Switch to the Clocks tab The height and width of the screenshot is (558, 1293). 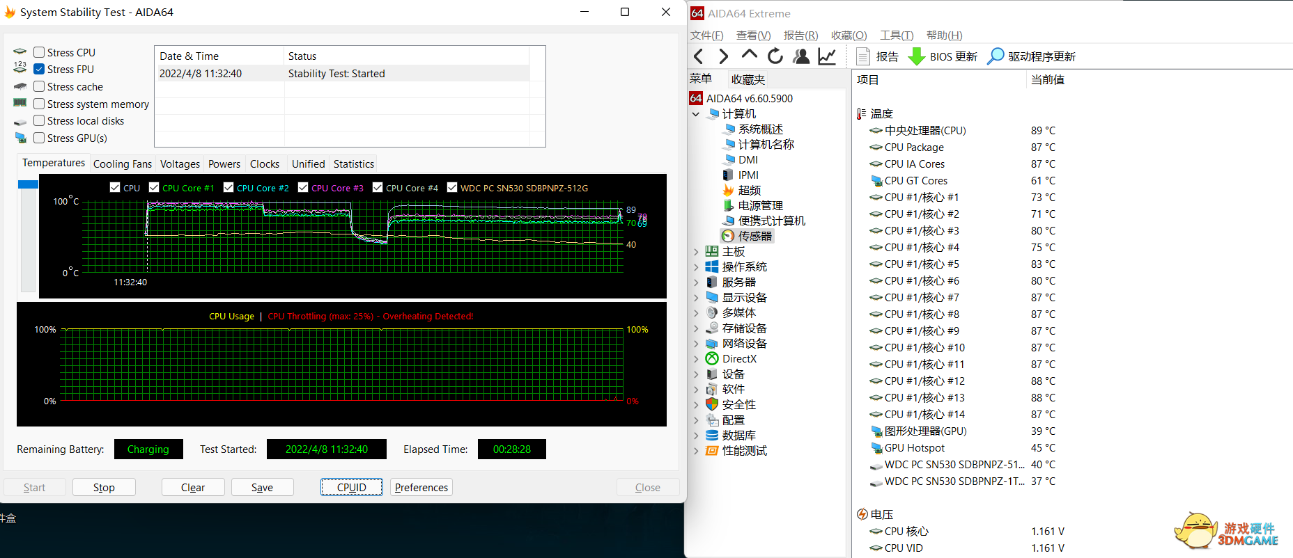[265, 164]
